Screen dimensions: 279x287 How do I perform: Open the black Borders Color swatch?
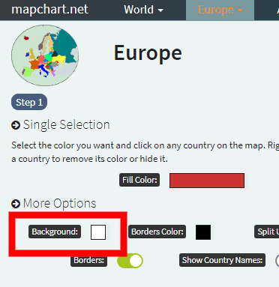(203, 232)
